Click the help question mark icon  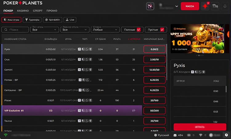[226, 135]
